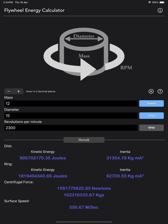
Task: Tap surface speed 550.67 M/Sec
Action: (x=84, y=207)
